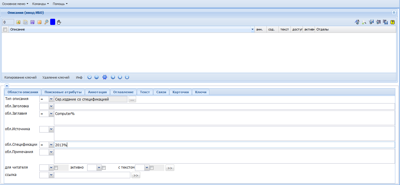
Task: Open the operator dropdown for обл.Заглавия
Action: coord(51,114)
